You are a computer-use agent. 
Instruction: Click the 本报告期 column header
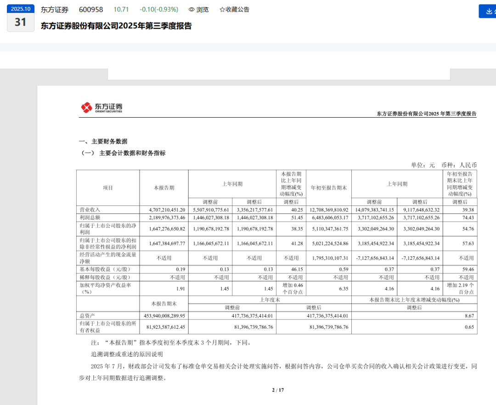click(164, 188)
